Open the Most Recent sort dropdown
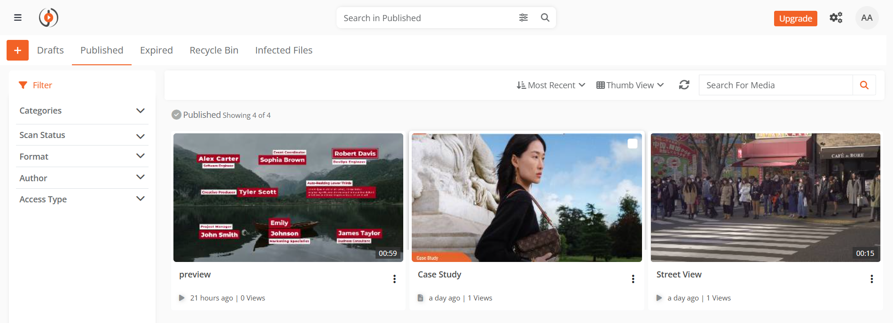893x323 pixels. 551,85
